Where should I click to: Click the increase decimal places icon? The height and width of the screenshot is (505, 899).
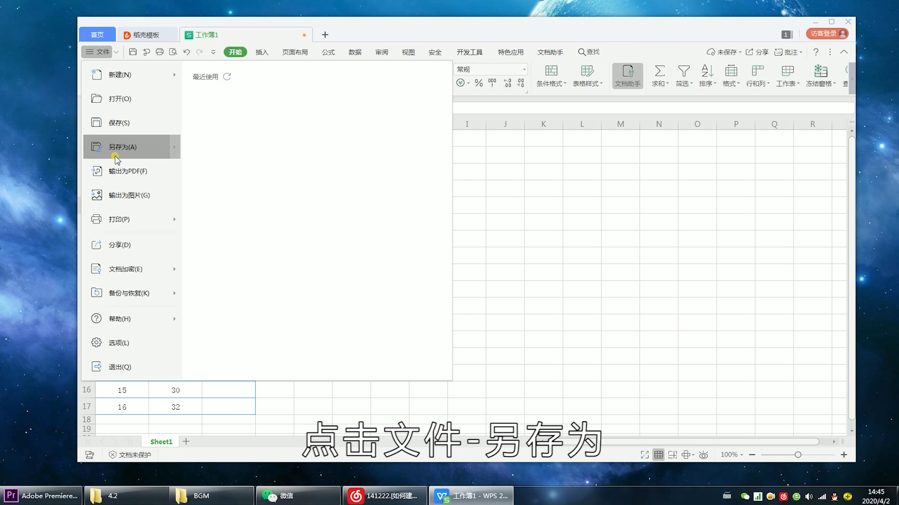pyautogui.click(x=508, y=83)
